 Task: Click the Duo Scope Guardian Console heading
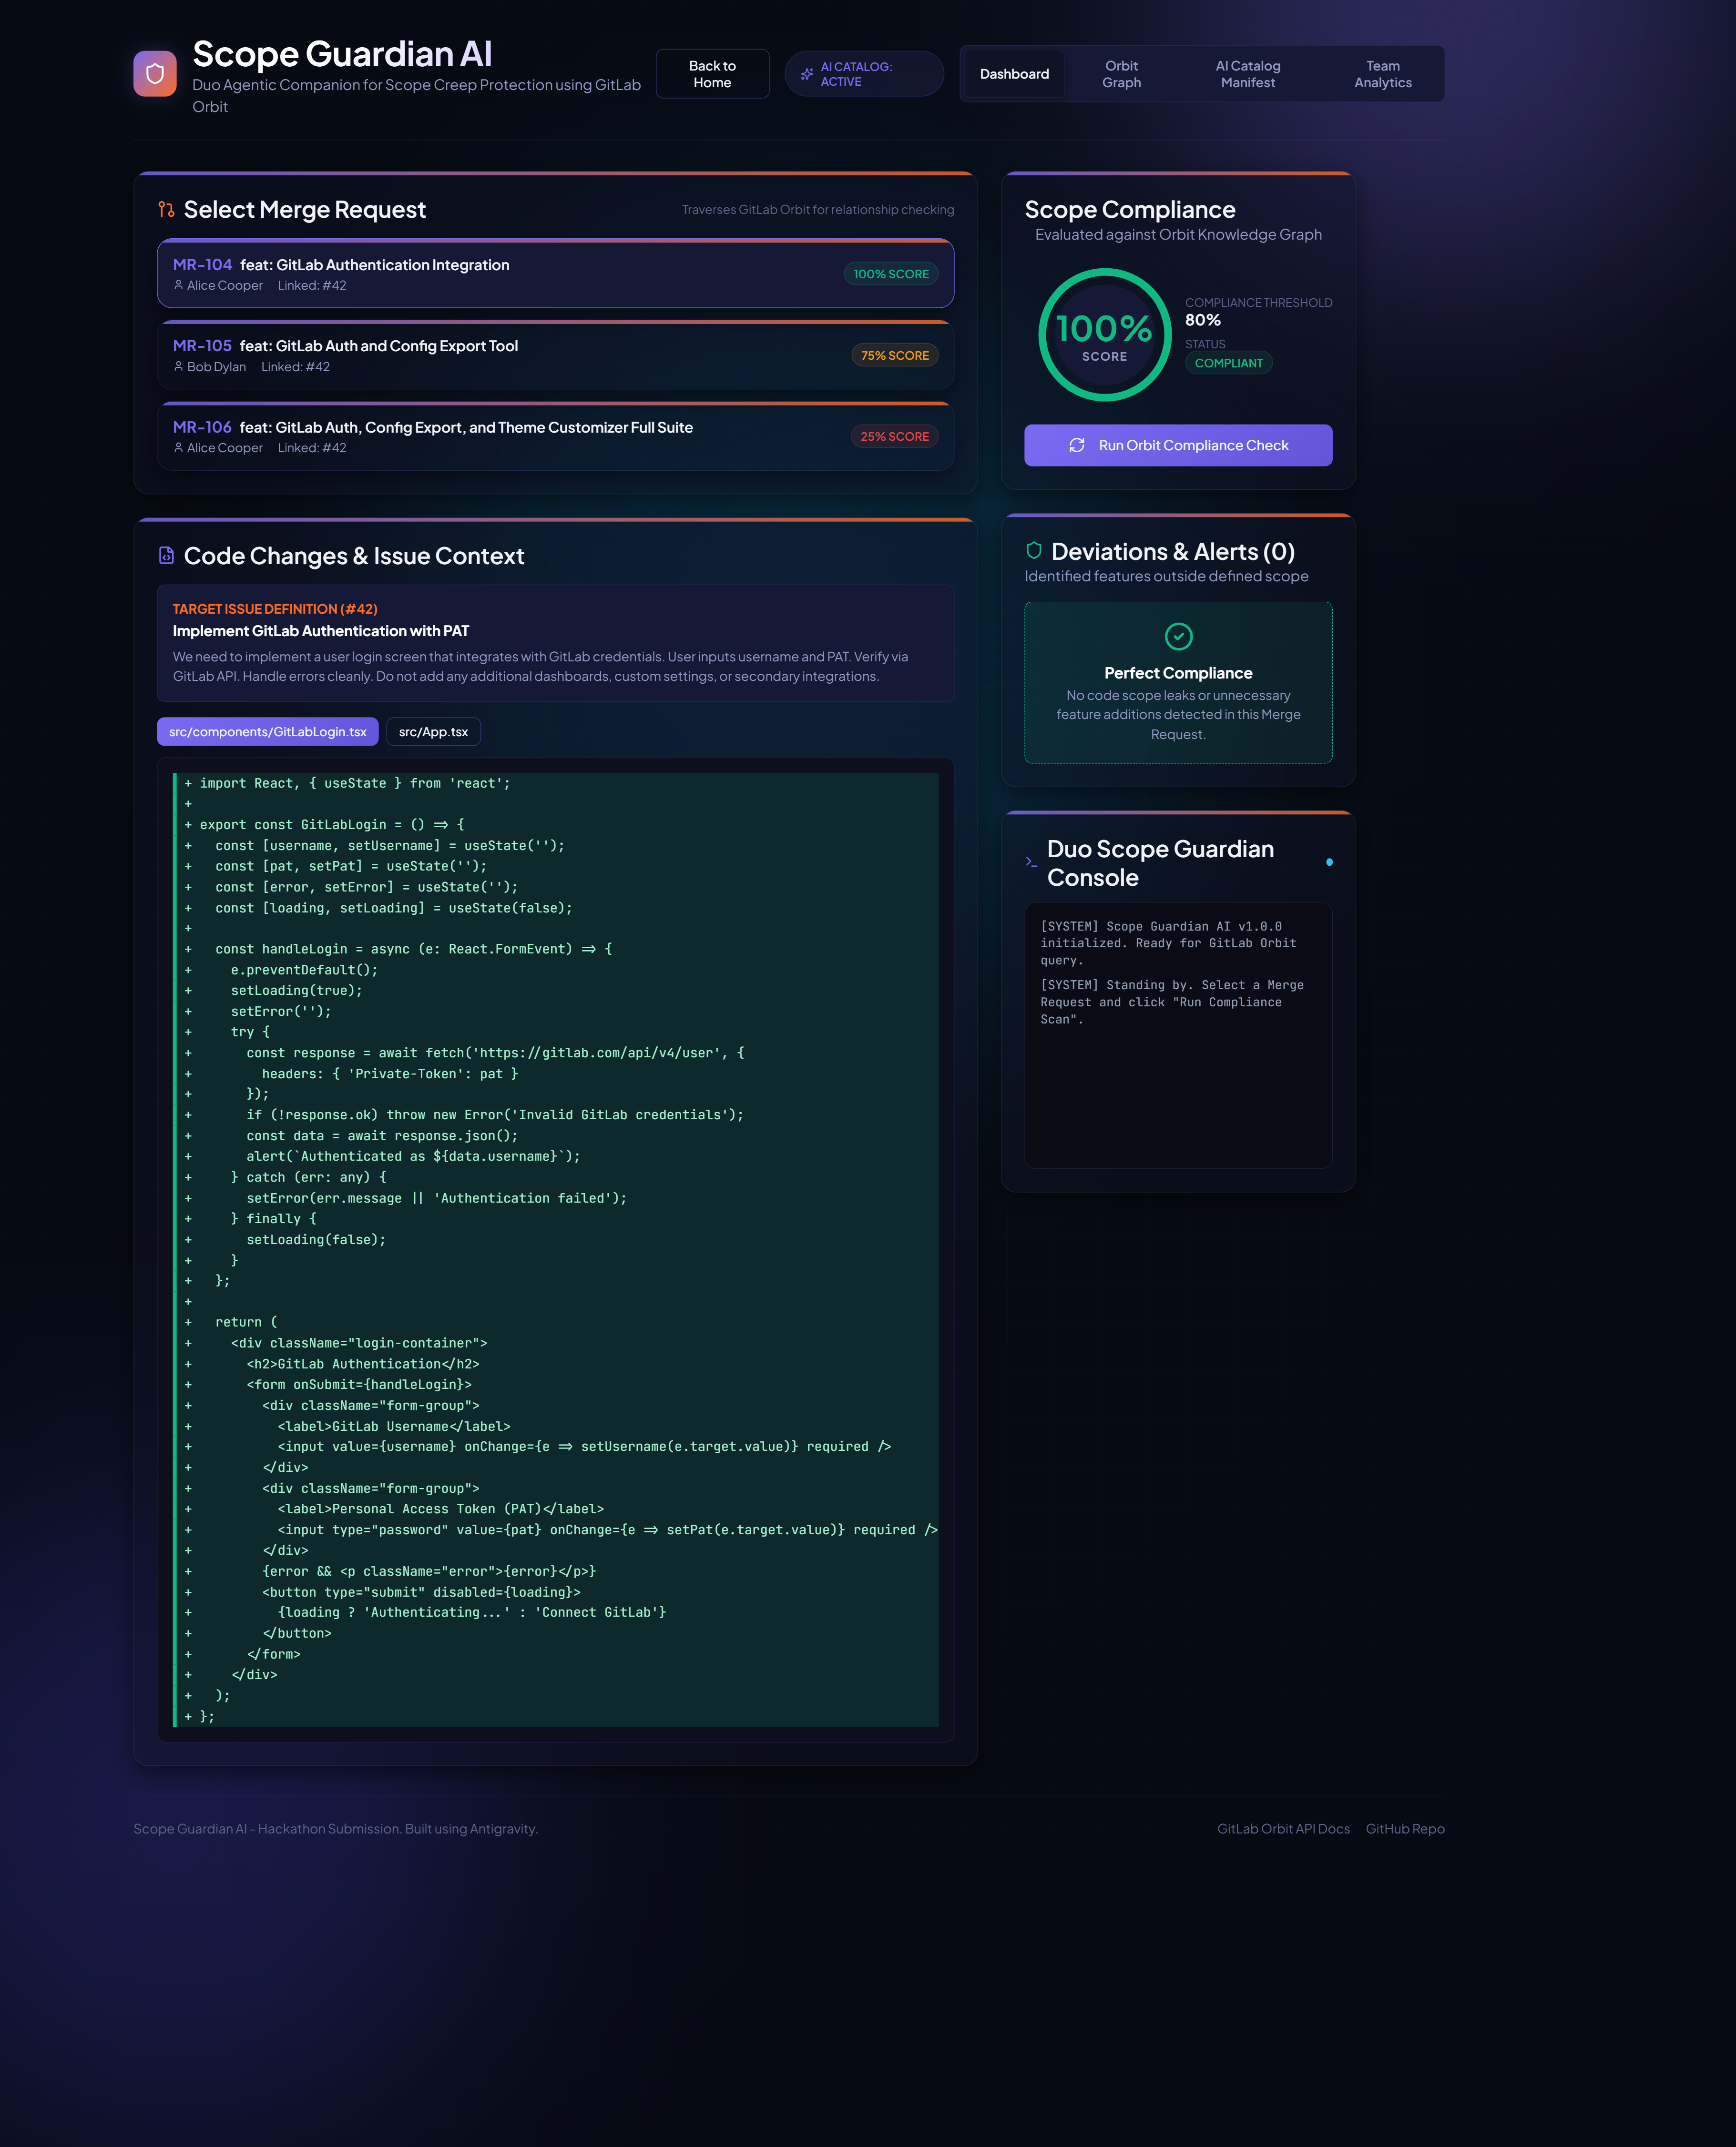1160,862
